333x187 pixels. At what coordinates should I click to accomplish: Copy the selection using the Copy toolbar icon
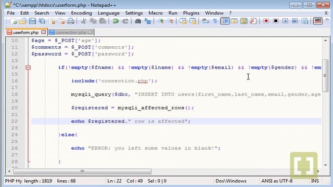[93, 21]
